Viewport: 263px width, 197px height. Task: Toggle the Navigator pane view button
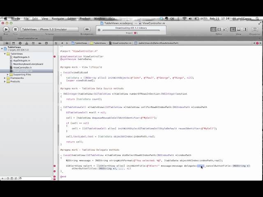coord(233,29)
